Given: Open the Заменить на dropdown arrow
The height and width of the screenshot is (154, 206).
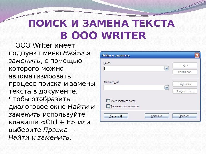Looking at the screenshot, I should pos(167,88).
